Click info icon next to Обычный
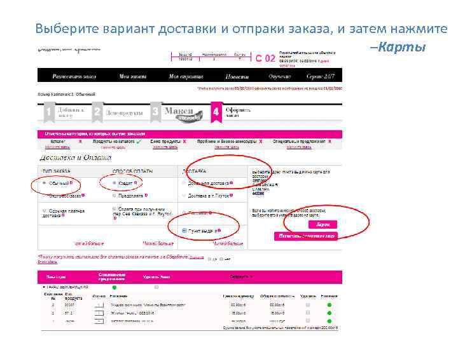The height and width of the screenshot is (343, 458). point(71,183)
